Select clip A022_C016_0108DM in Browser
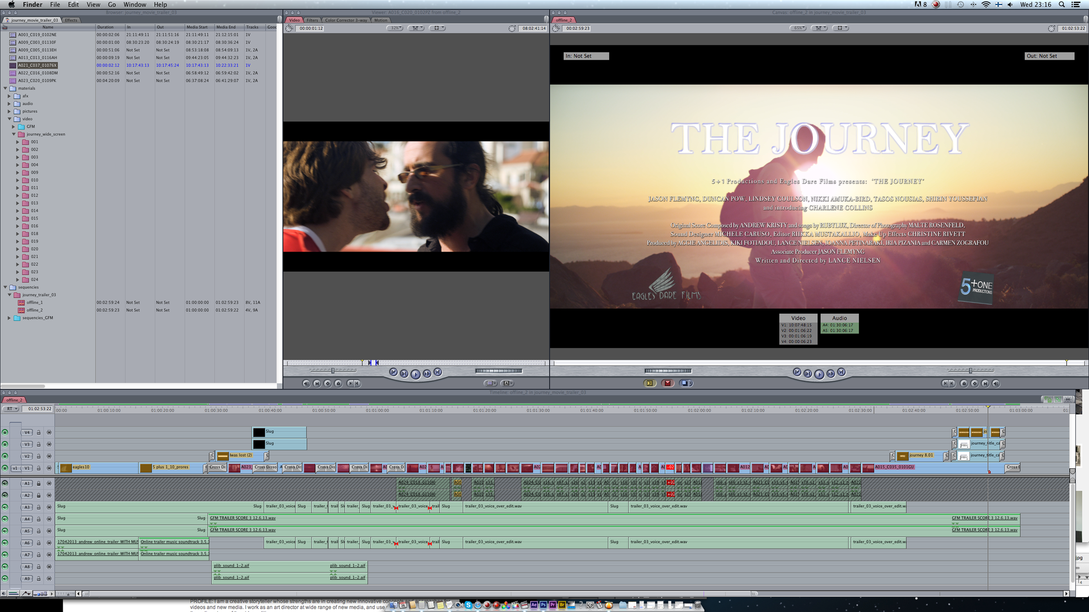The image size is (1089, 612). [x=38, y=73]
